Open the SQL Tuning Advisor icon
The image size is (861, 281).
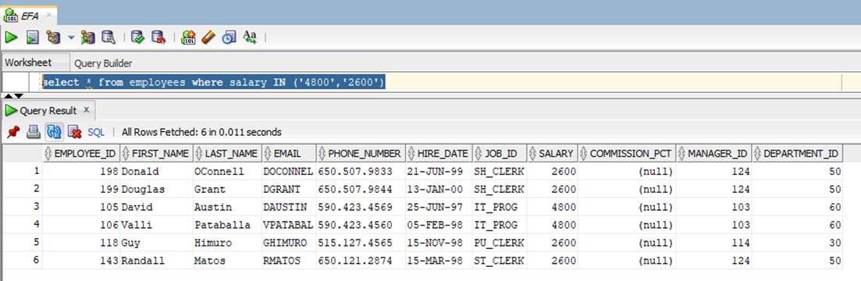pyautogui.click(x=109, y=37)
